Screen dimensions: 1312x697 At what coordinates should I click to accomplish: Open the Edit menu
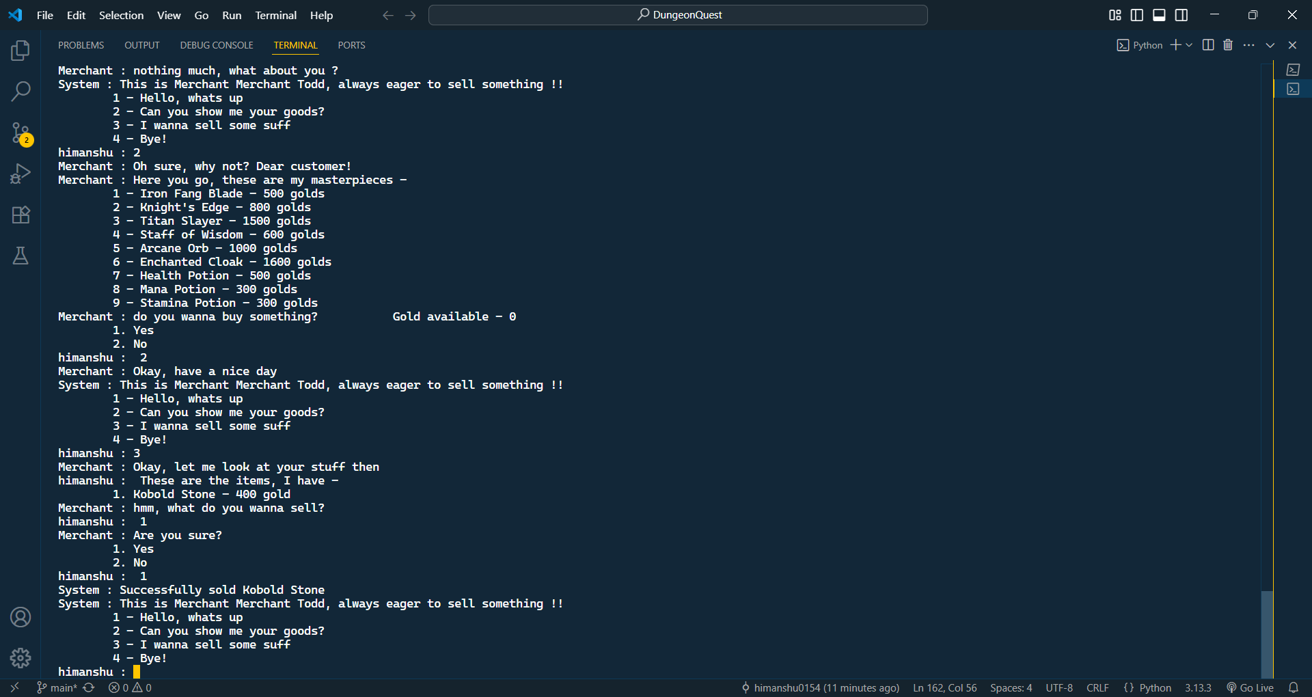click(x=76, y=15)
